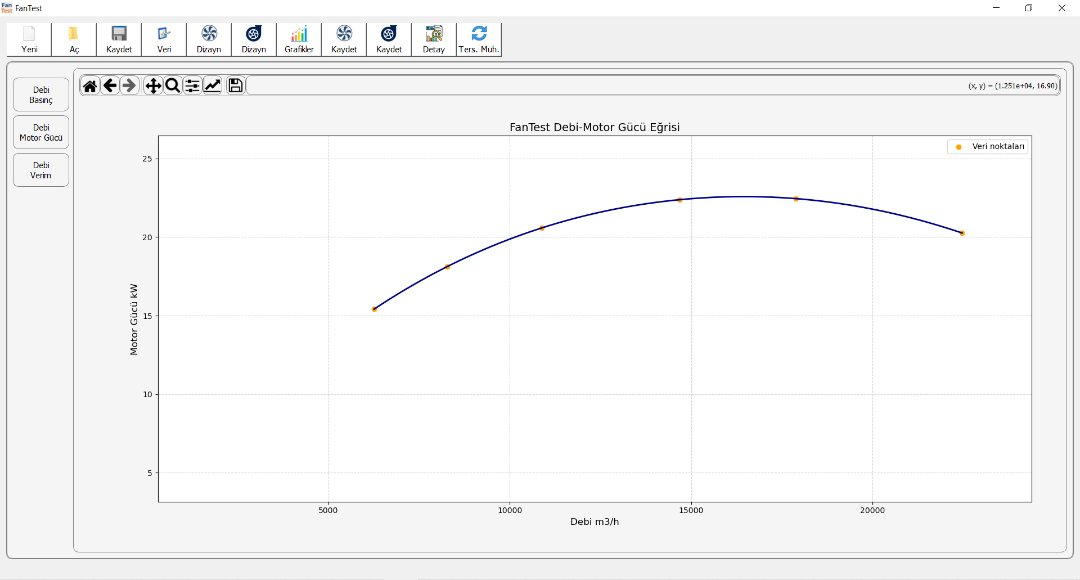Click the Veri noktaları legend entry
1080x580 pixels.
point(988,147)
